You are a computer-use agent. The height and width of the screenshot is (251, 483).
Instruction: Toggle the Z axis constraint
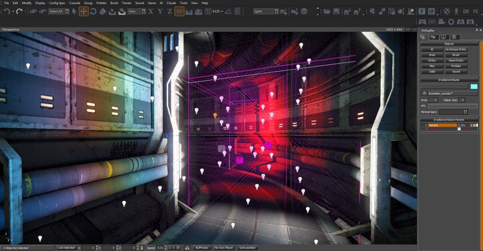click(170, 11)
